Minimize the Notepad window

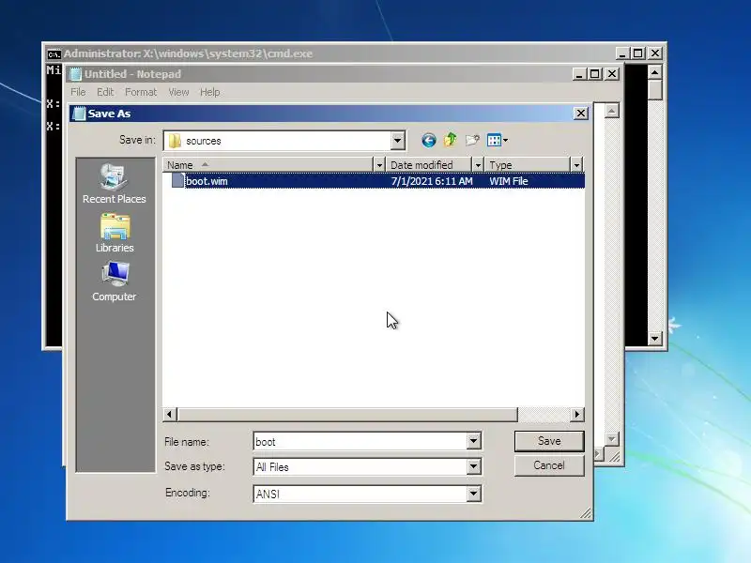(x=579, y=74)
